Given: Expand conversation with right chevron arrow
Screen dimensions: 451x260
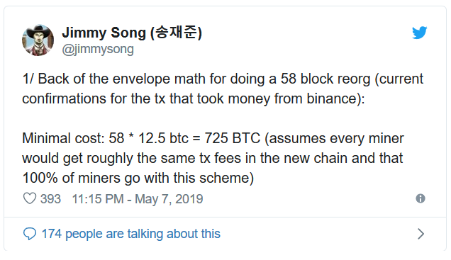Looking at the screenshot, I should (421, 234).
